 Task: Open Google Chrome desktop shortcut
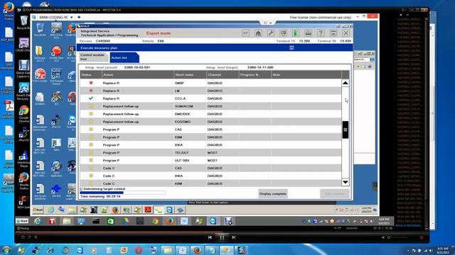point(23,113)
